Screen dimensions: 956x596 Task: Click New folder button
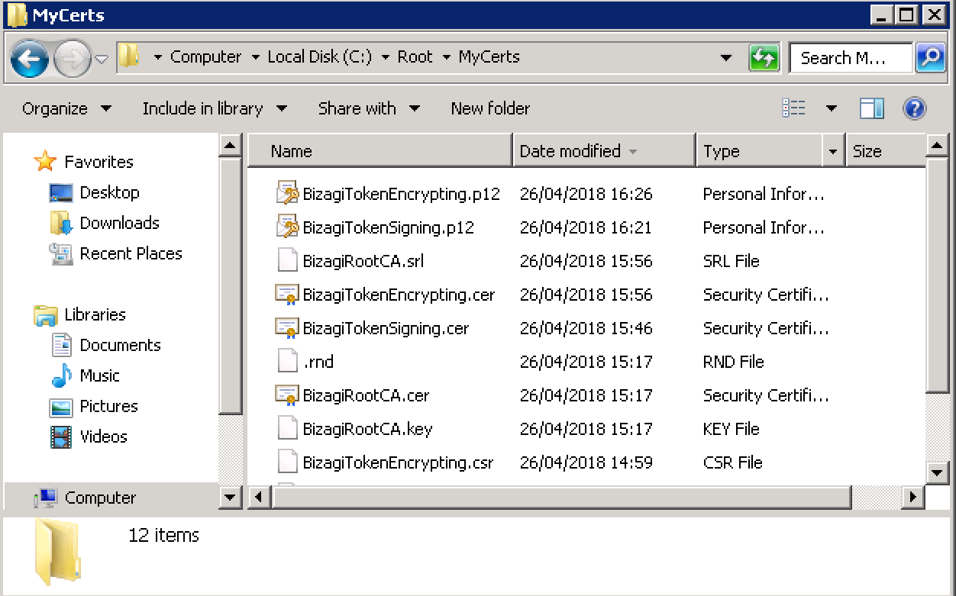490,108
